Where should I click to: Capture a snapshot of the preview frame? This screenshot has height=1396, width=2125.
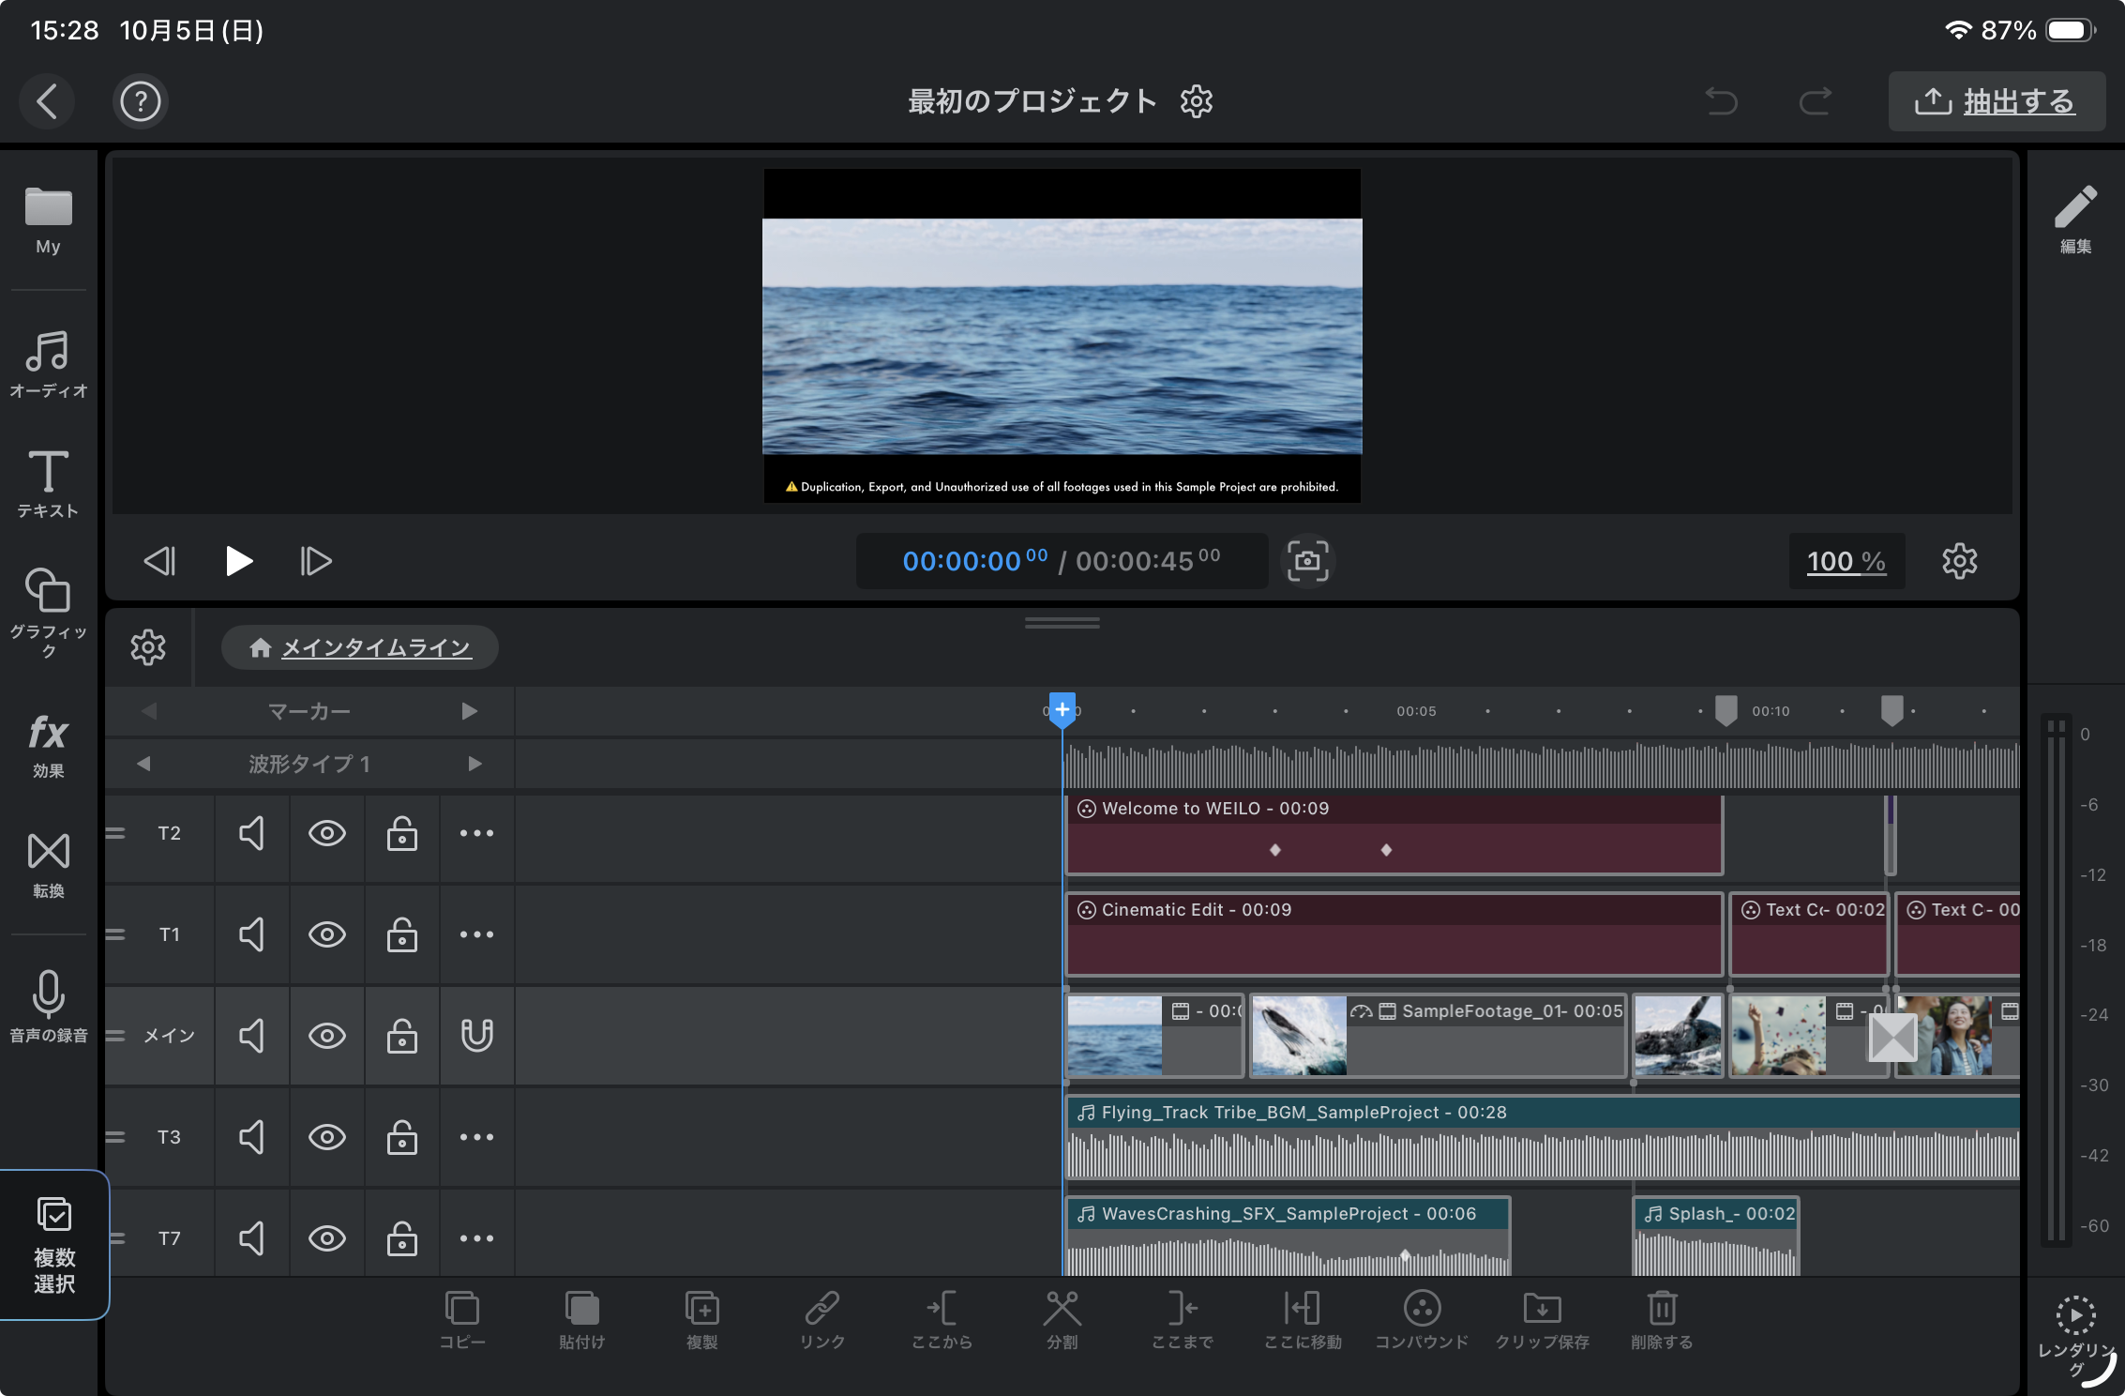tap(1307, 561)
